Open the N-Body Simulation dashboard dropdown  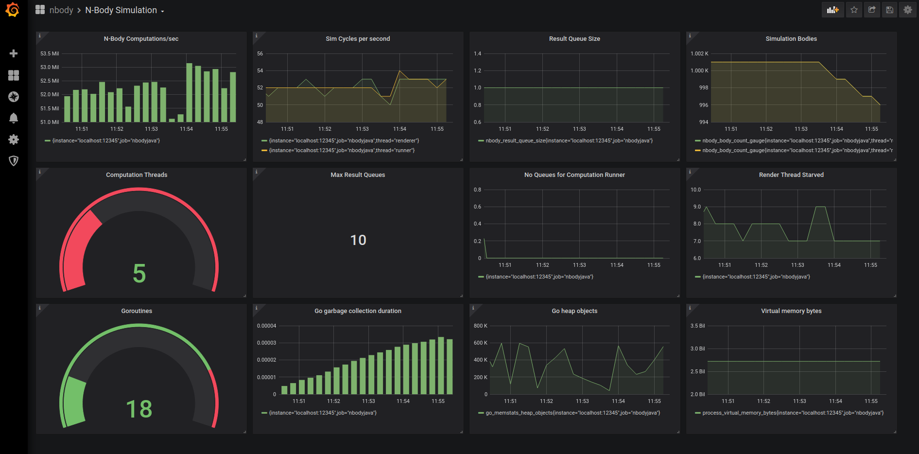(x=125, y=10)
